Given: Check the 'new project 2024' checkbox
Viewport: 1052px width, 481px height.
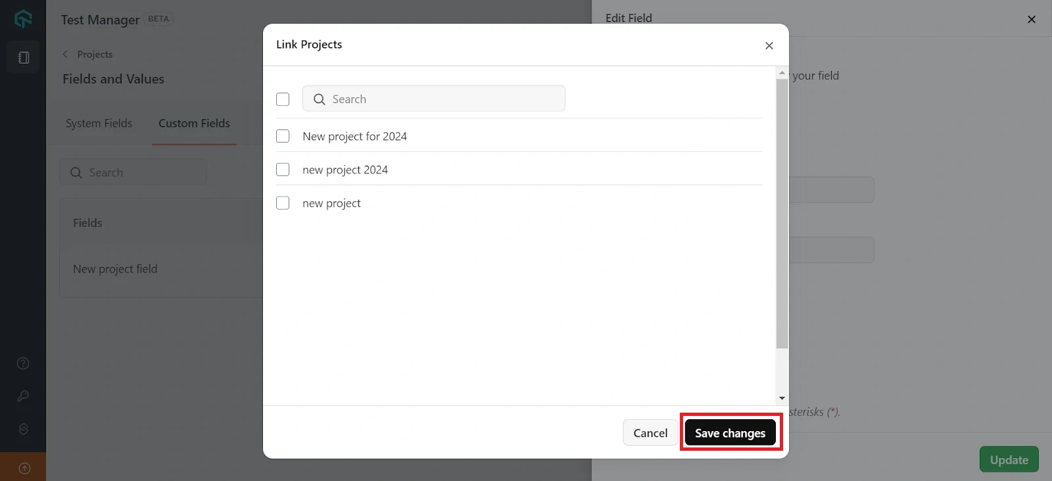Looking at the screenshot, I should tap(283, 170).
